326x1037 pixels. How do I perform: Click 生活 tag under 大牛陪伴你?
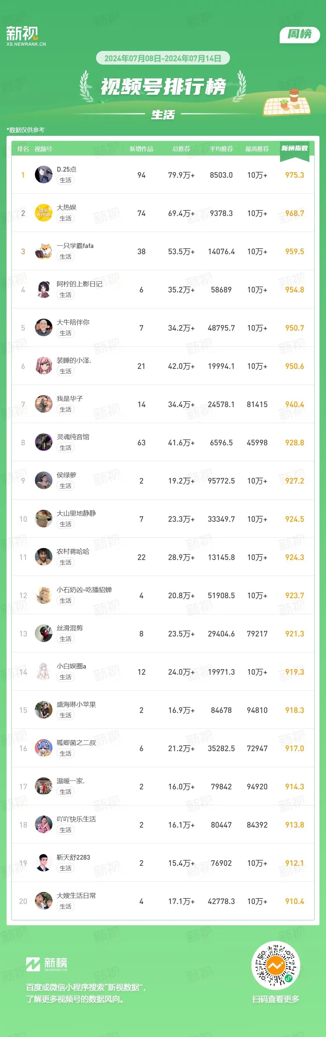click(x=66, y=333)
